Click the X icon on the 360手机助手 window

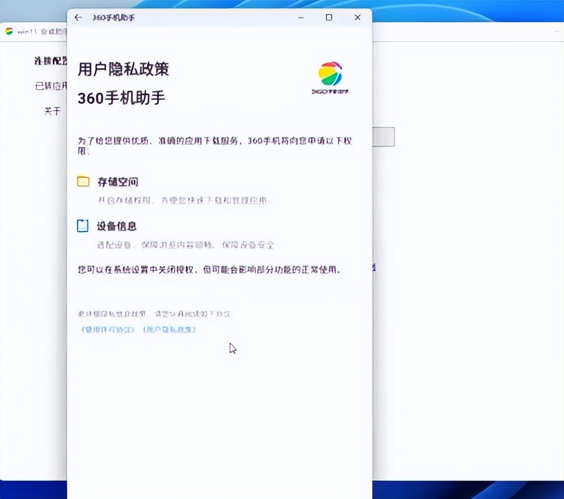[x=357, y=17]
